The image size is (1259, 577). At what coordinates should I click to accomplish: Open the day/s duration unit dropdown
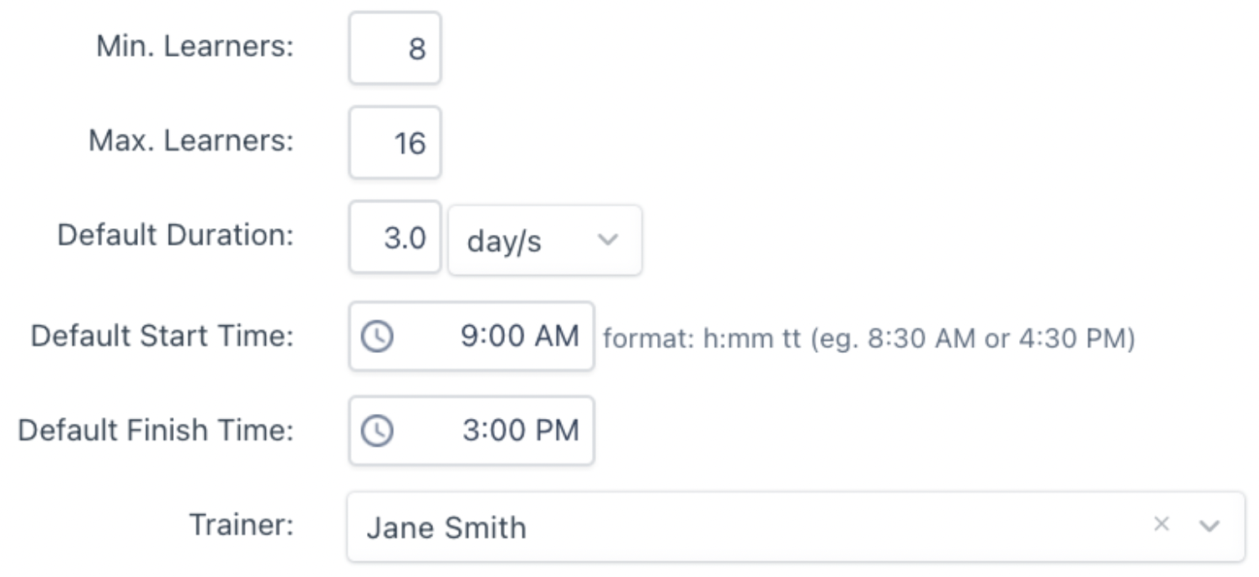(x=545, y=240)
